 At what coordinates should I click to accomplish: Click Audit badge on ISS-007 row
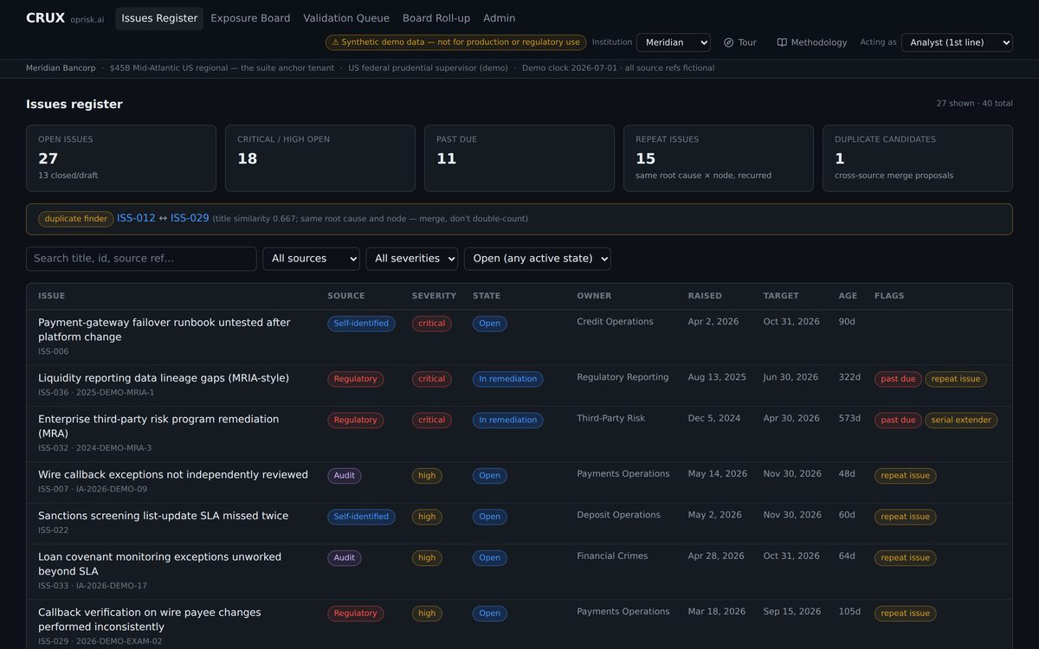click(x=345, y=475)
